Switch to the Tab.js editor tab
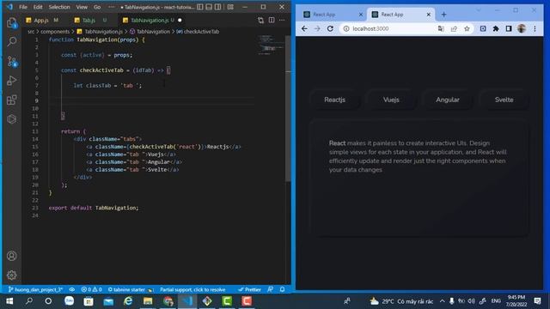Screen dimensions: 550x309 click(x=89, y=21)
